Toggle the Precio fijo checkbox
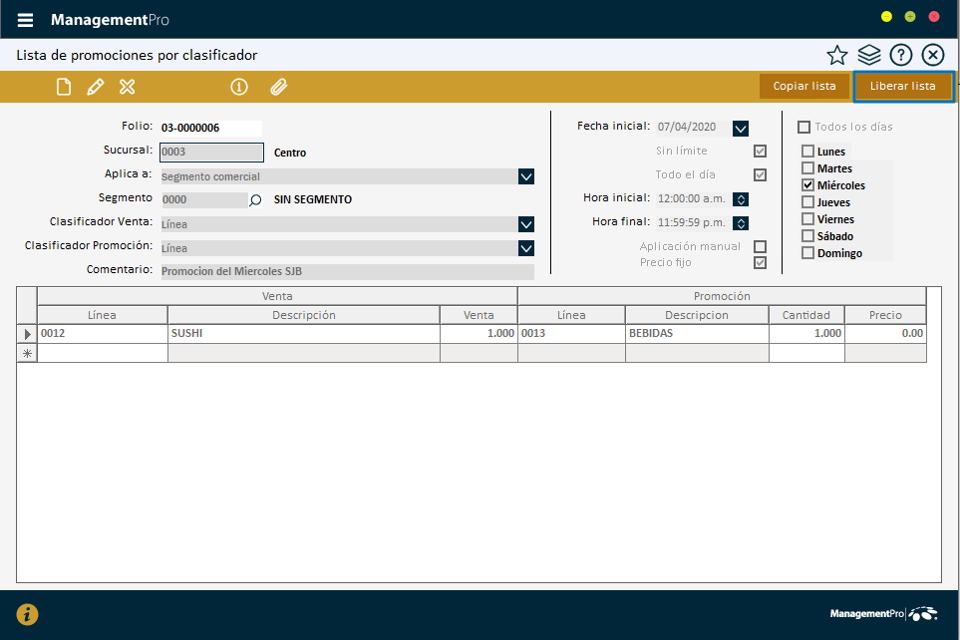Viewport: 960px width, 640px height. [x=760, y=263]
